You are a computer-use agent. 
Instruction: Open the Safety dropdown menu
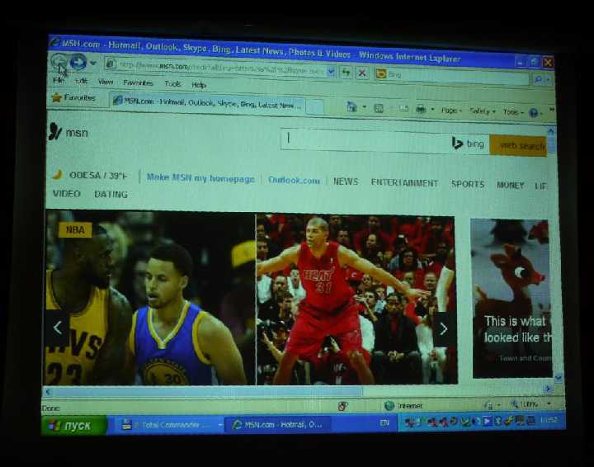[x=483, y=111]
